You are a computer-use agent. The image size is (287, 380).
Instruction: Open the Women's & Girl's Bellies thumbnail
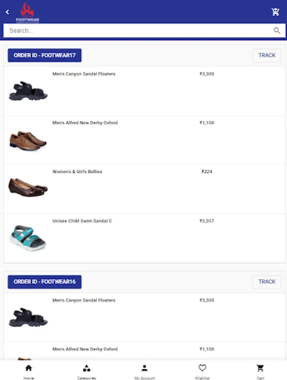[x=28, y=188]
